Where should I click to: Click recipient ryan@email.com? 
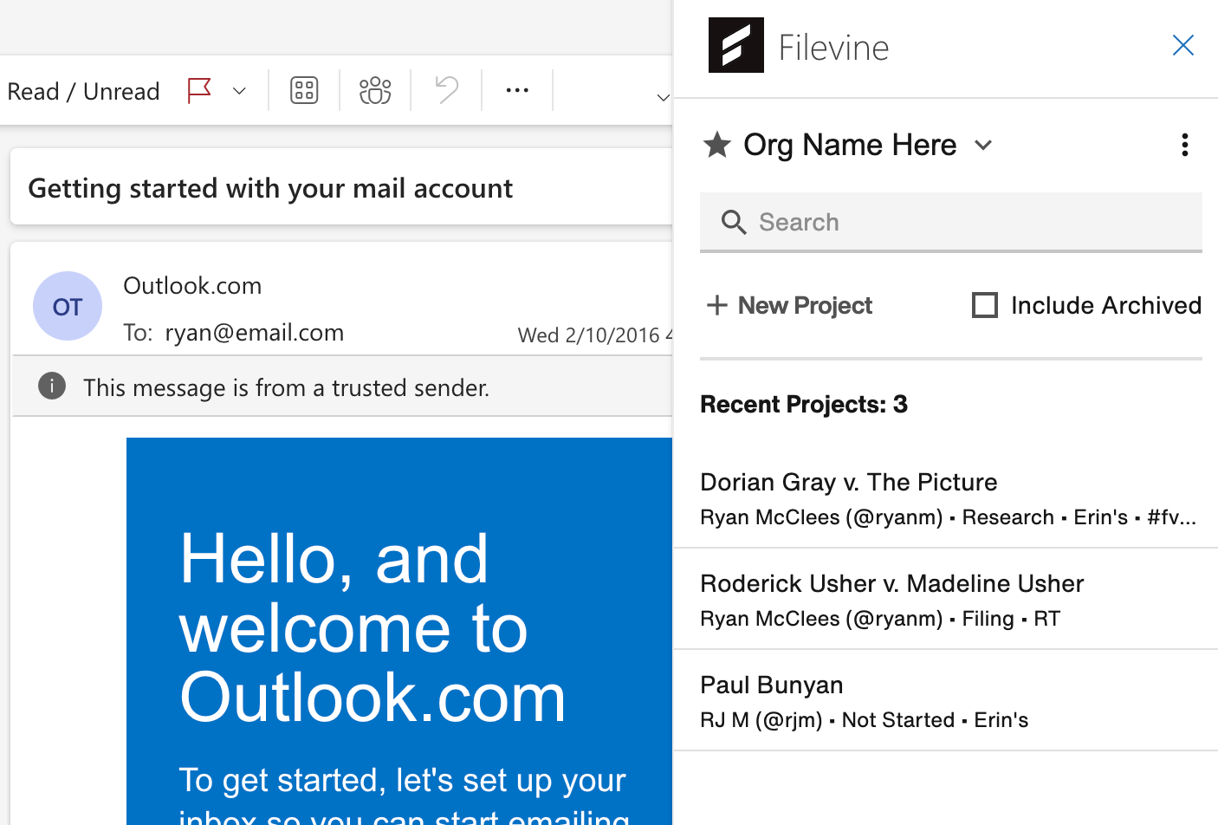coord(255,333)
